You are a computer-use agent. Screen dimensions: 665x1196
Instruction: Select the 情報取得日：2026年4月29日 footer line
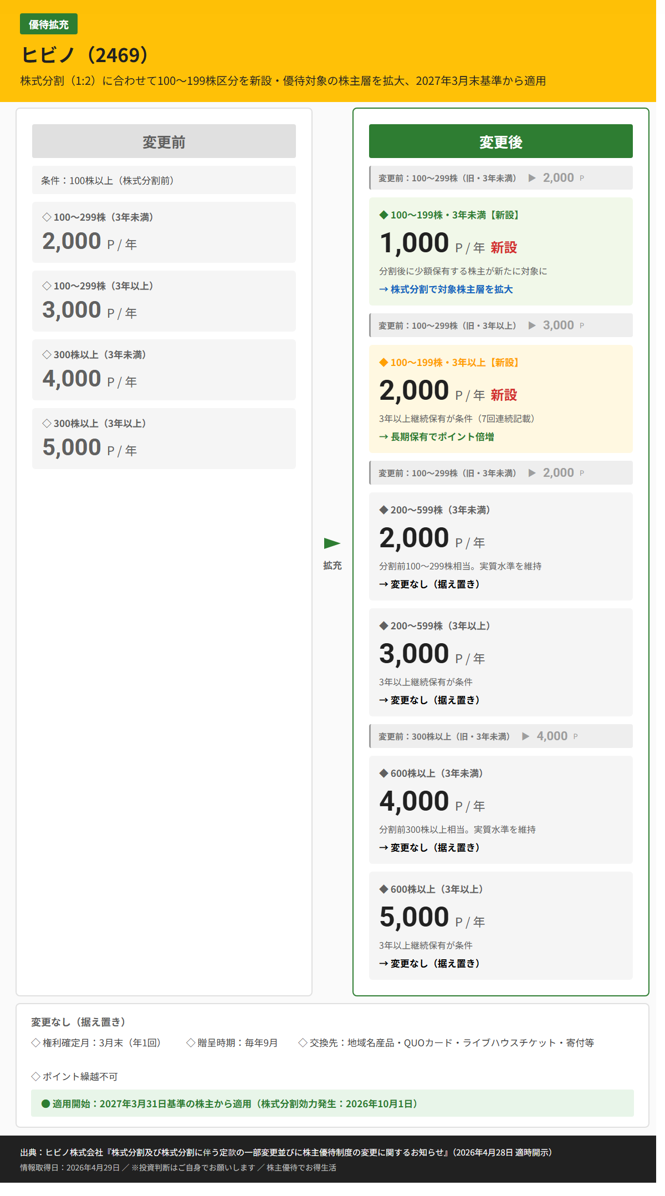(178, 1168)
